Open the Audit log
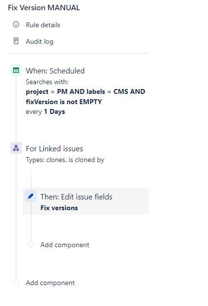This screenshot has width=208, height=306. 39,41
